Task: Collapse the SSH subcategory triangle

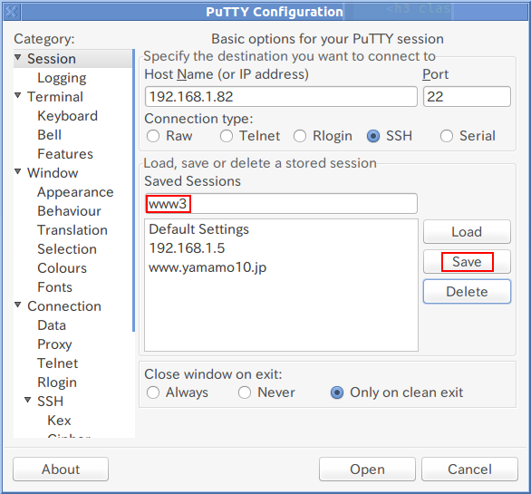Action: click(x=28, y=400)
